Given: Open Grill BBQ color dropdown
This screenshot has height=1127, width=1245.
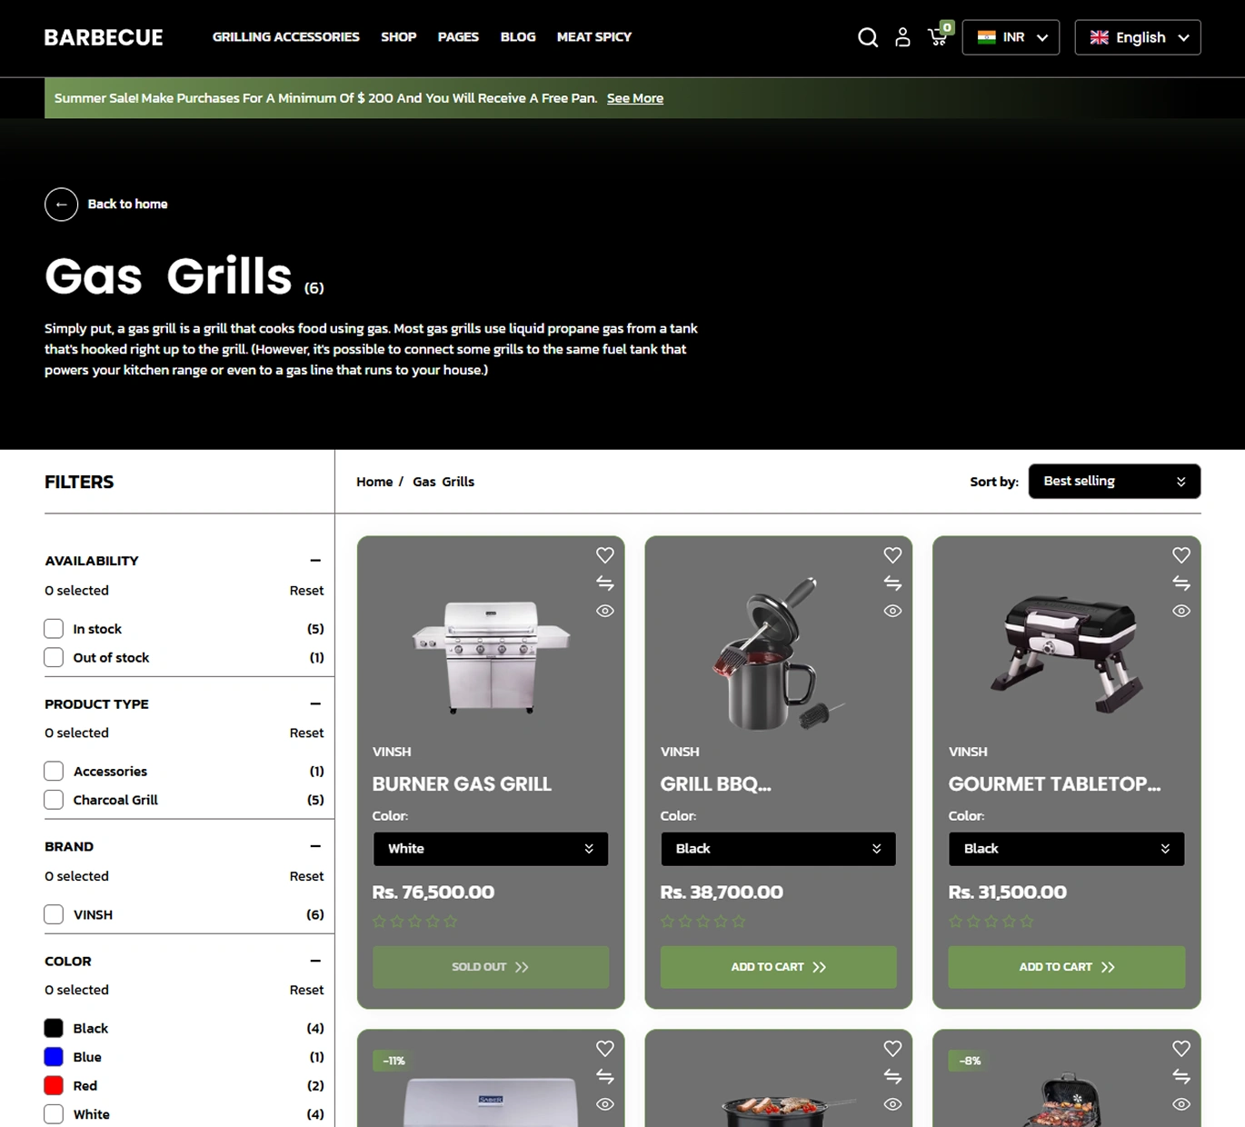Looking at the screenshot, I should coord(778,849).
